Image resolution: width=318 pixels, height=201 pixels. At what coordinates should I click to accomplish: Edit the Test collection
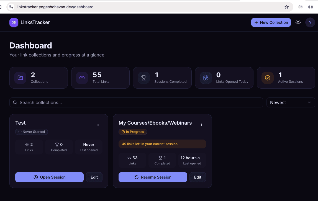point(94,177)
